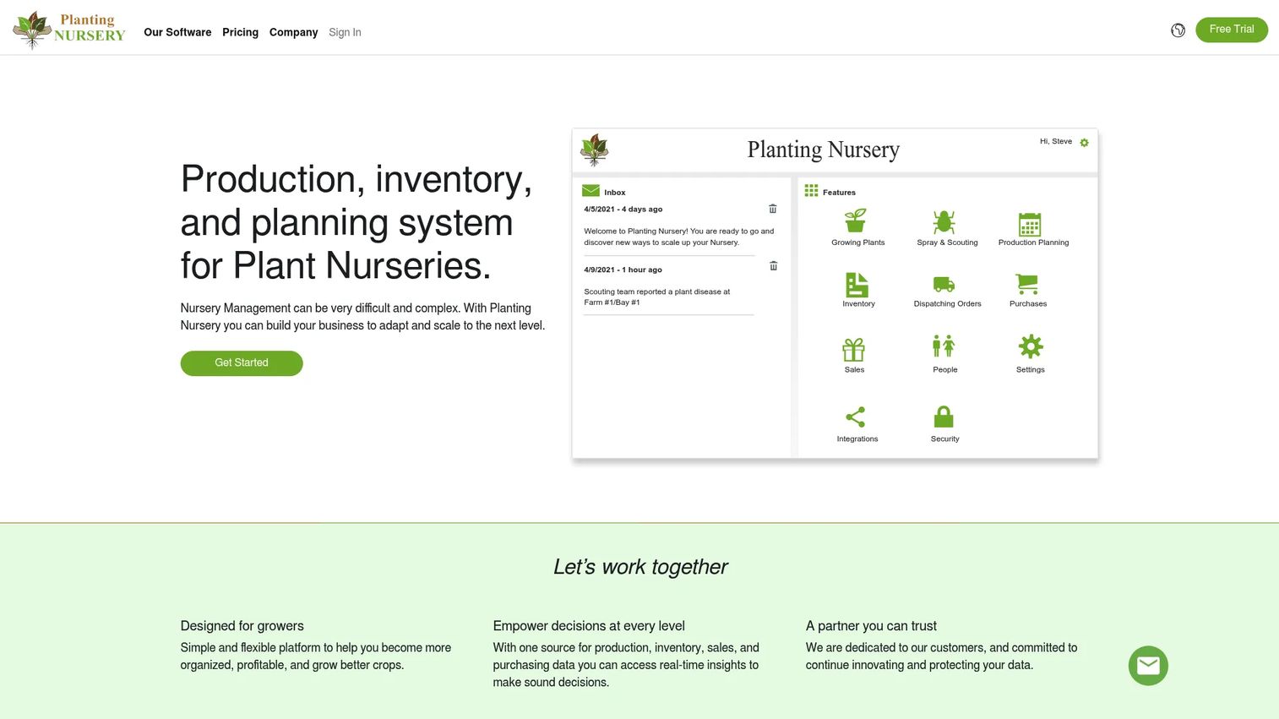Screen dimensions: 1279x719
Task: Select the Integrations share icon
Action: point(855,417)
